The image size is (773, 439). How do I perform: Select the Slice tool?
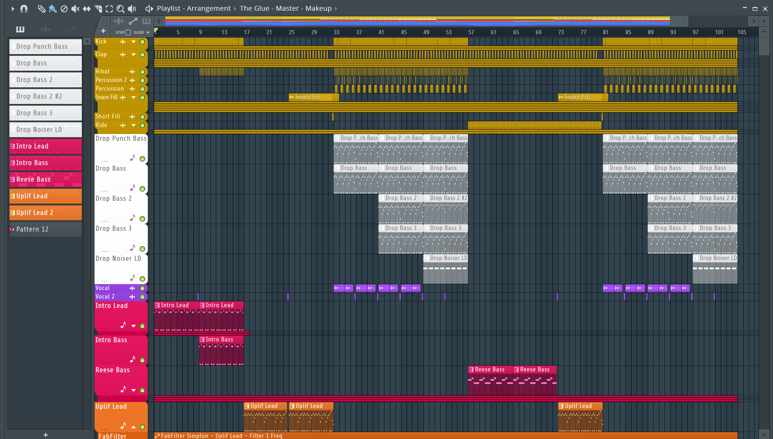click(98, 9)
